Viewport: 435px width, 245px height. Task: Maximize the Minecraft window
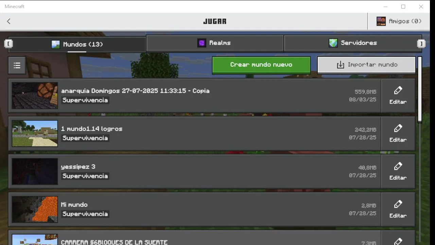point(403,6)
